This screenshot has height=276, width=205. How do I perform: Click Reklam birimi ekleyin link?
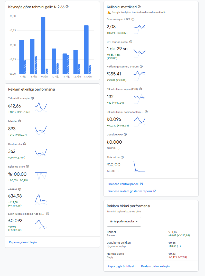(x=155, y=266)
